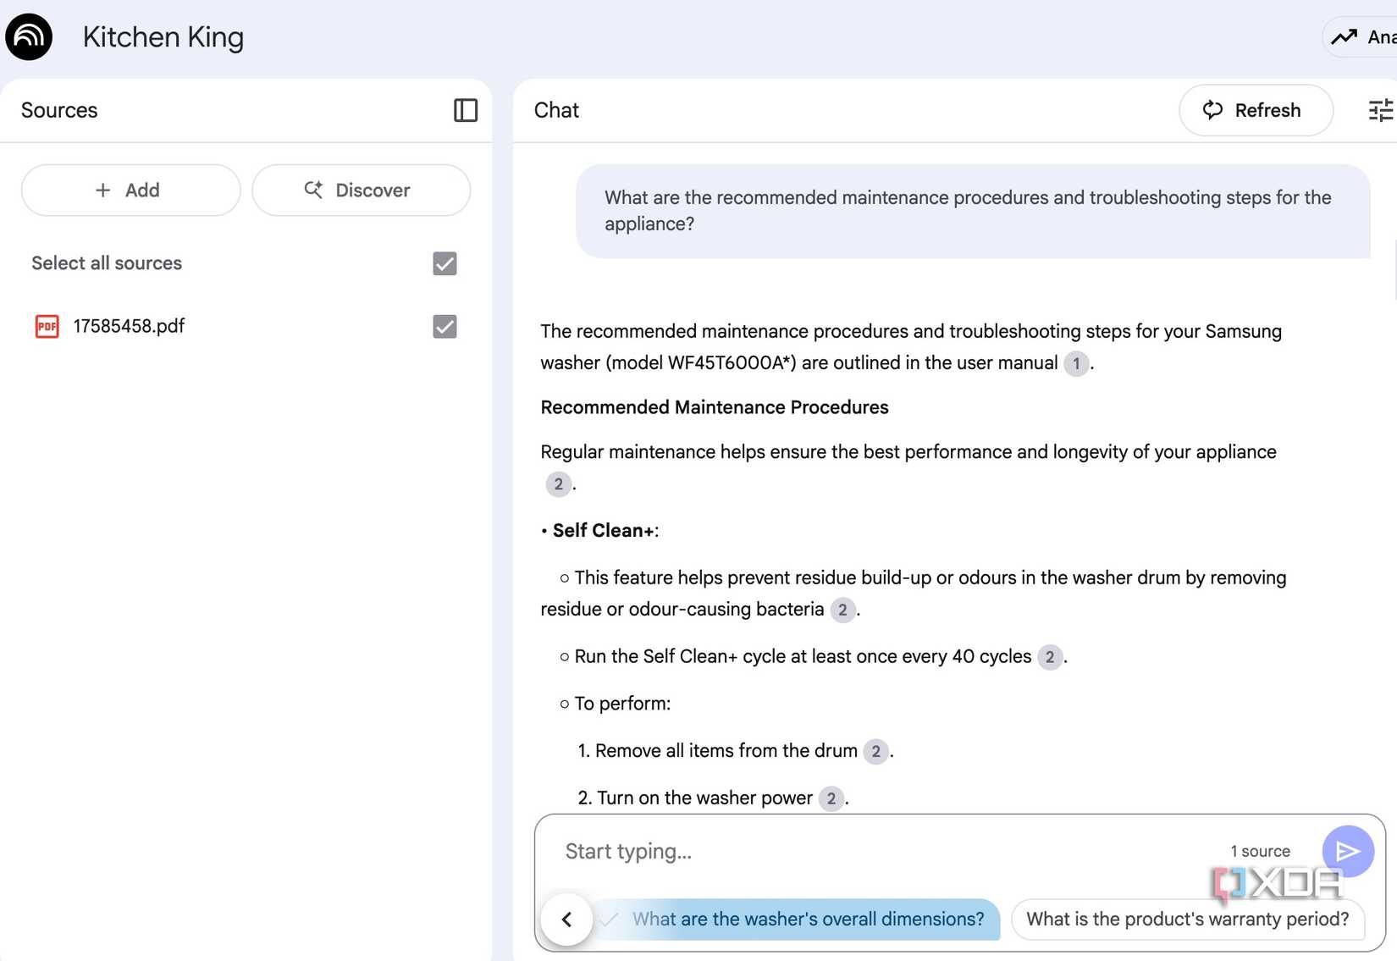The image size is (1397, 961).
Task: Open citation 1 next to user manual
Action: 1075,363
